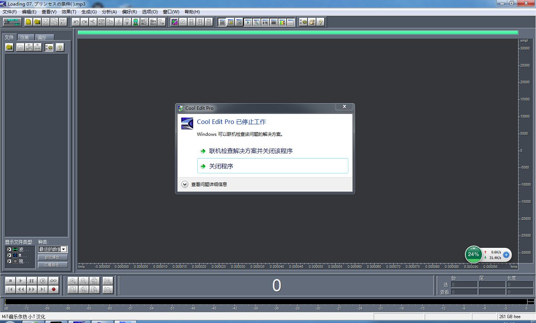
Task: Select the spectral colour view icon in the toolbar
Action: (x=282, y=22)
